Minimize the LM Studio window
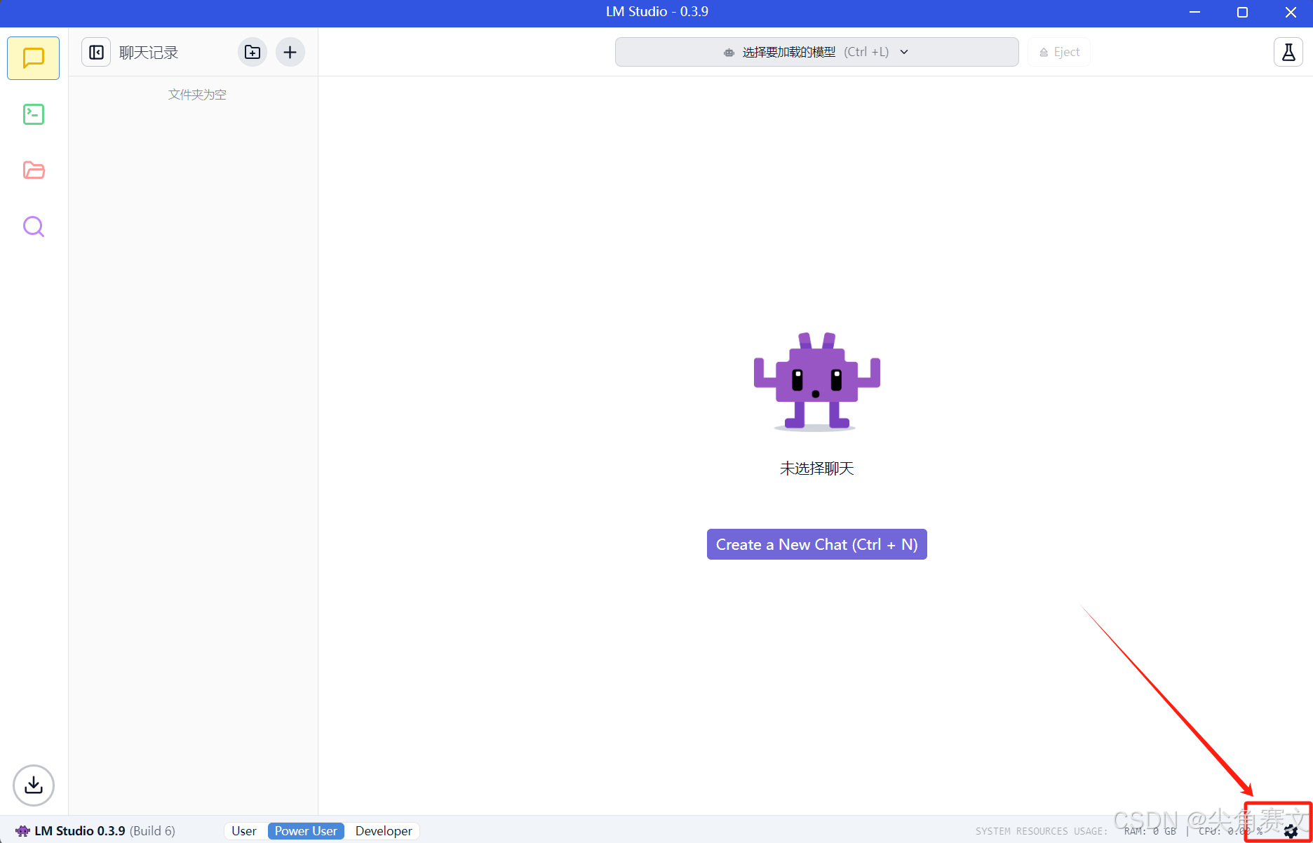1313x843 pixels. coord(1194,12)
